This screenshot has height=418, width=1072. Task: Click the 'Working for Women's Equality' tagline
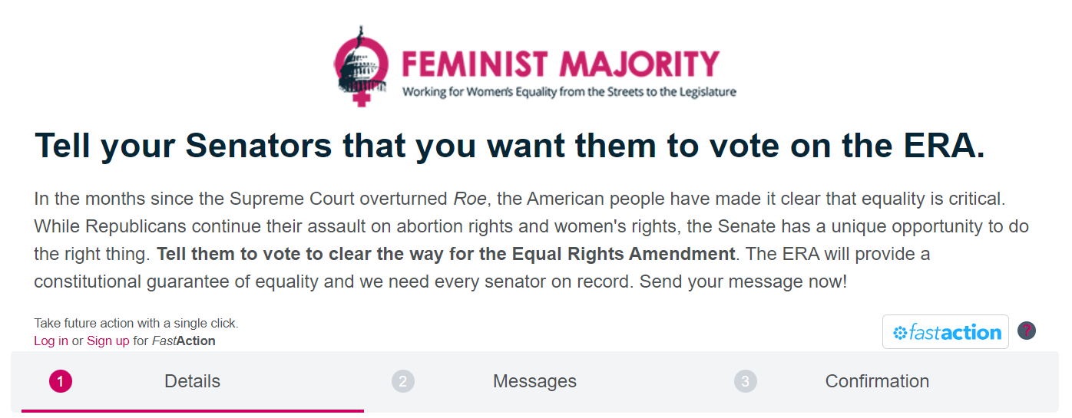tap(569, 93)
